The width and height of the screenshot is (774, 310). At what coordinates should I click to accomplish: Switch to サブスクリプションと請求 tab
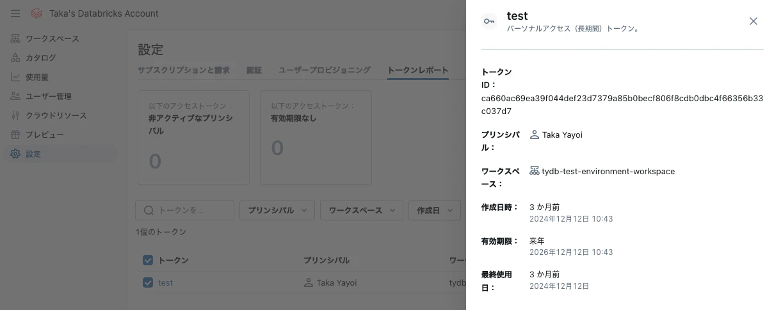click(x=184, y=70)
